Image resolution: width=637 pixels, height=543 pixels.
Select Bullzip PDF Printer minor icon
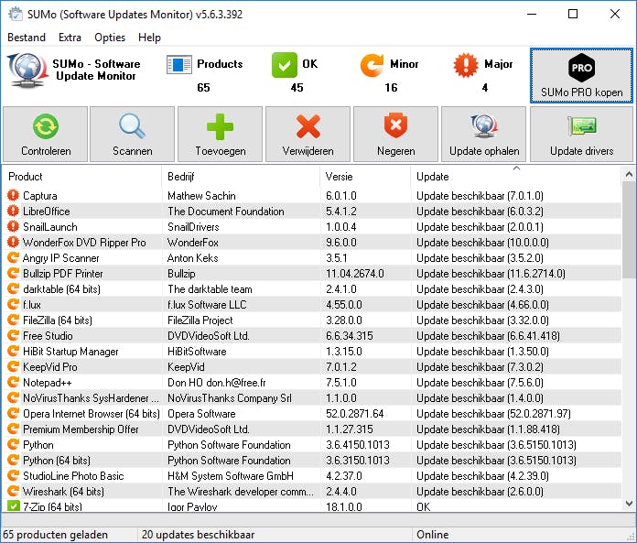tap(13, 273)
